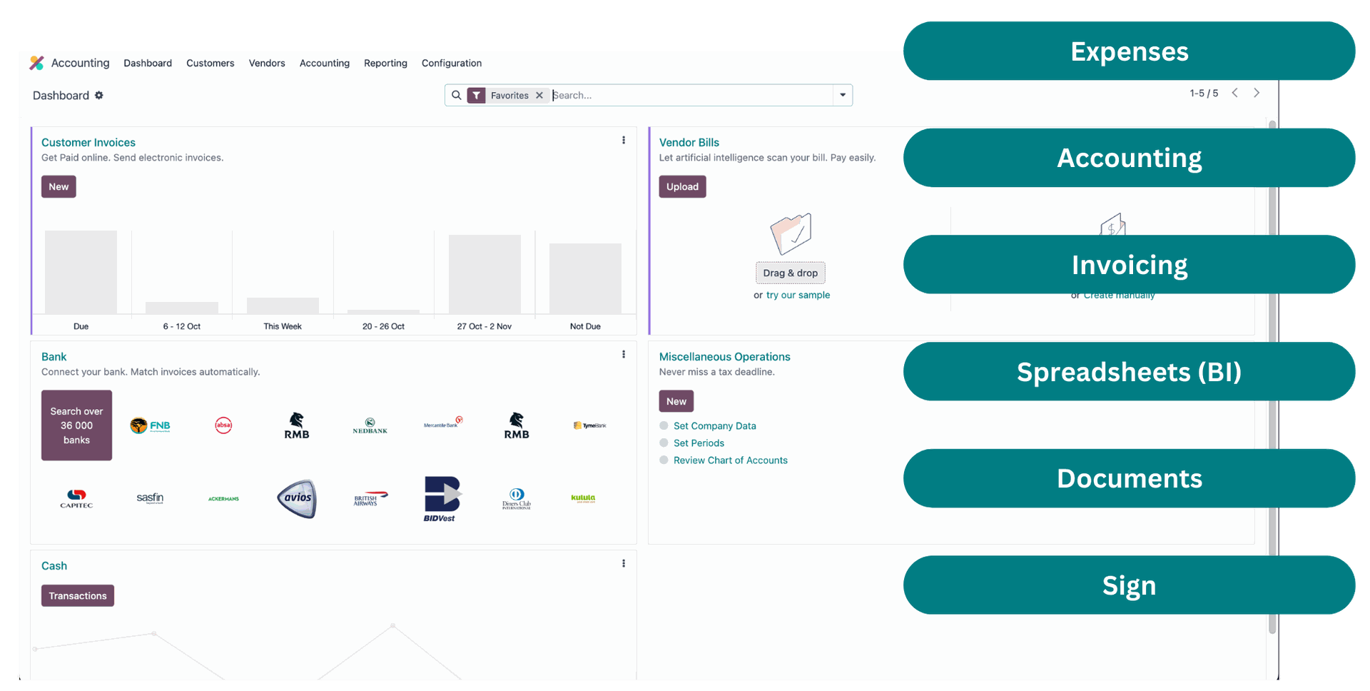Open the Configuration menu
1370x691 pixels.
click(x=452, y=63)
